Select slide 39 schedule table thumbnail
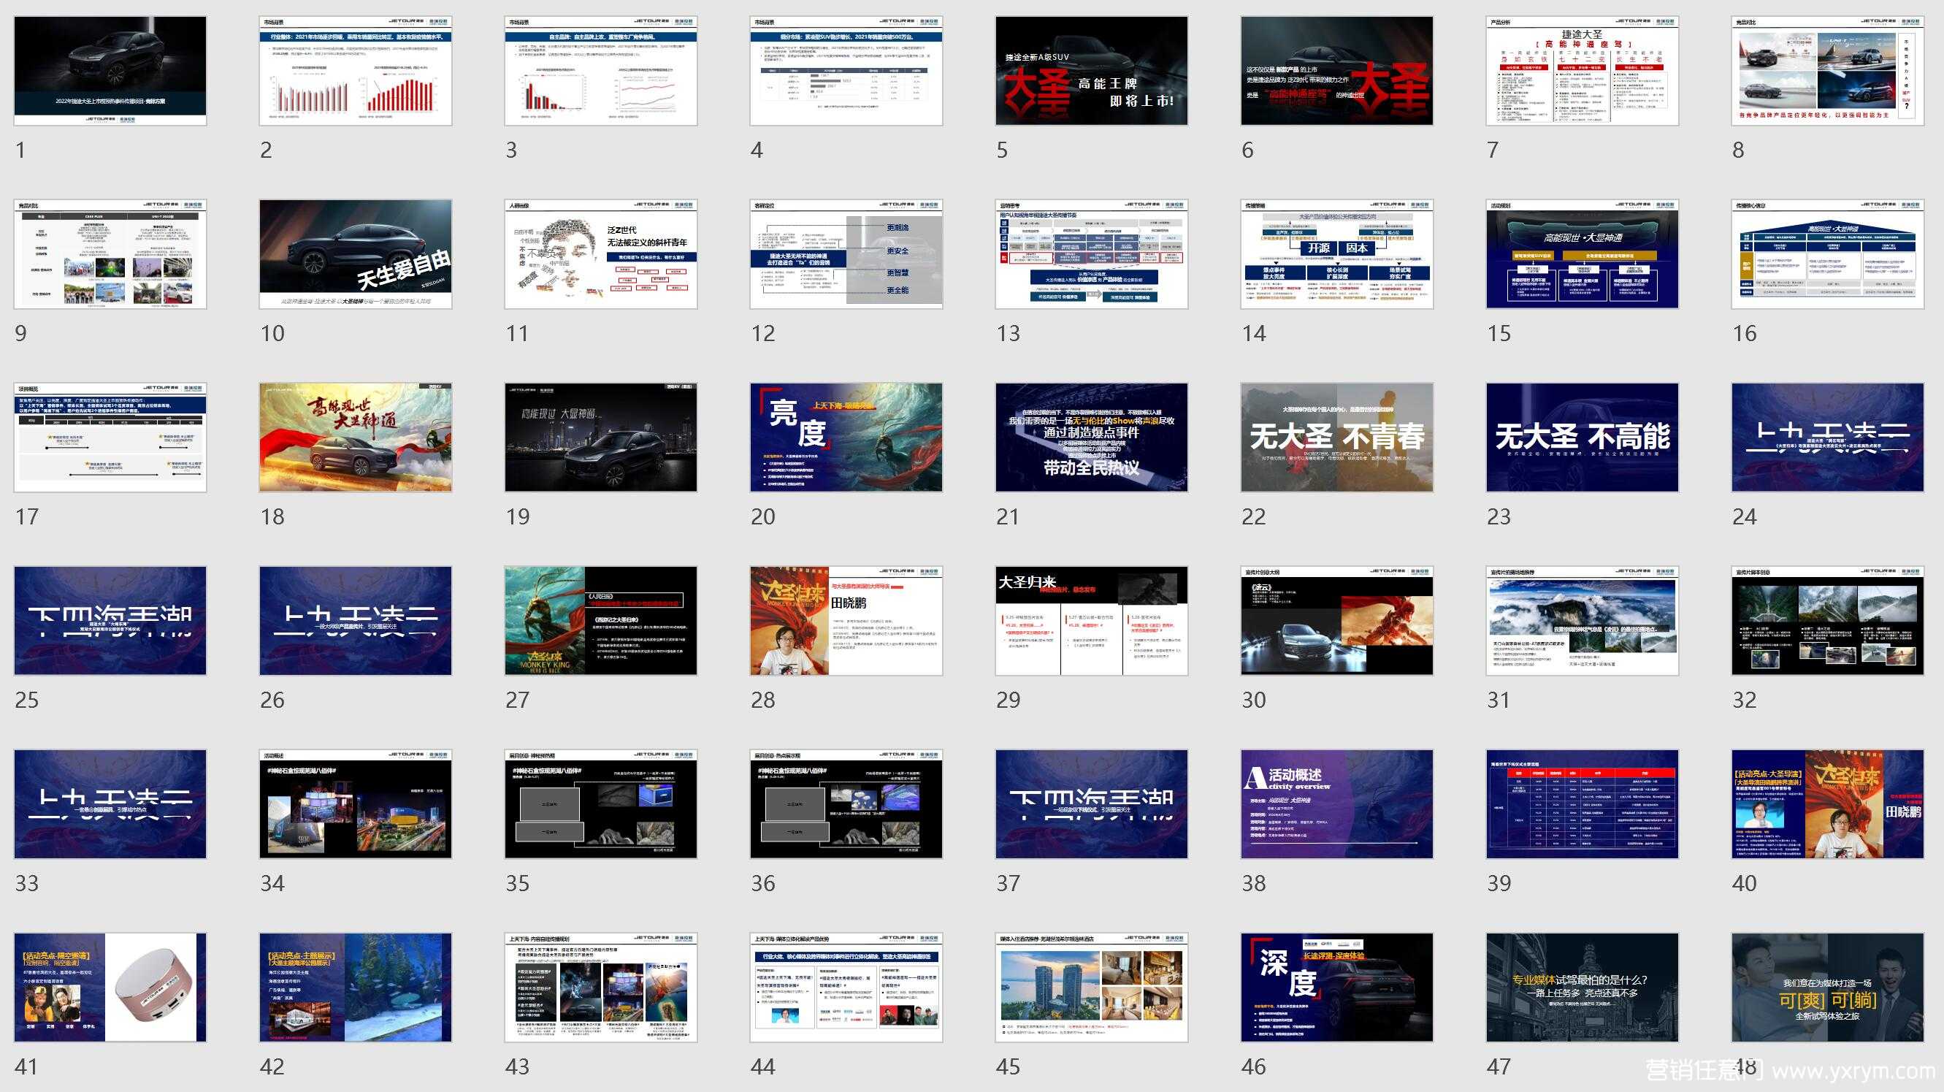The image size is (1944, 1092). click(1583, 804)
